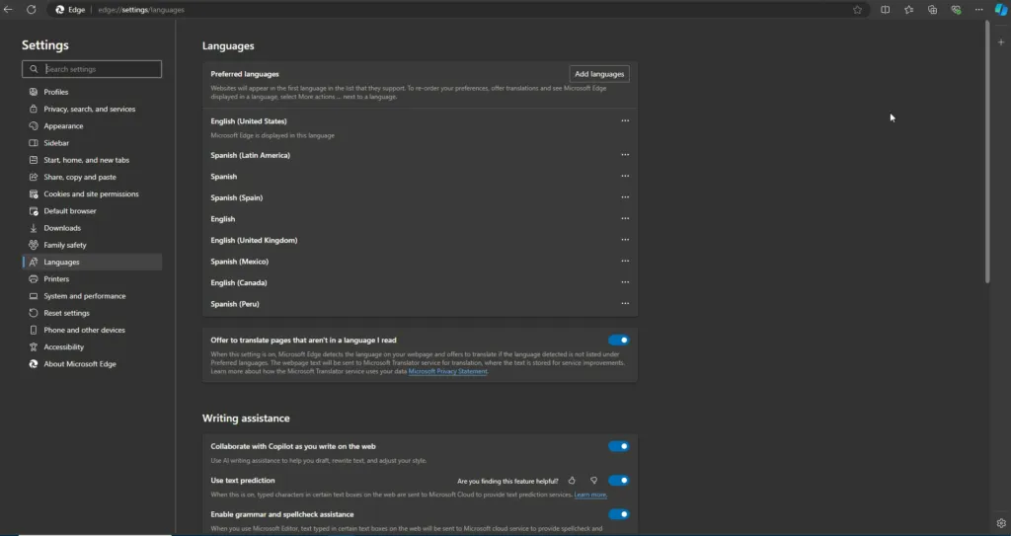1011x536 pixels.
Task: Open more actions for the Spanish row
Action: click(x=625, y=176)
